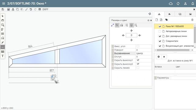196x110 pixels.
Task: Select the table tool in left sidebar
Action: click(x=3, y=52)
